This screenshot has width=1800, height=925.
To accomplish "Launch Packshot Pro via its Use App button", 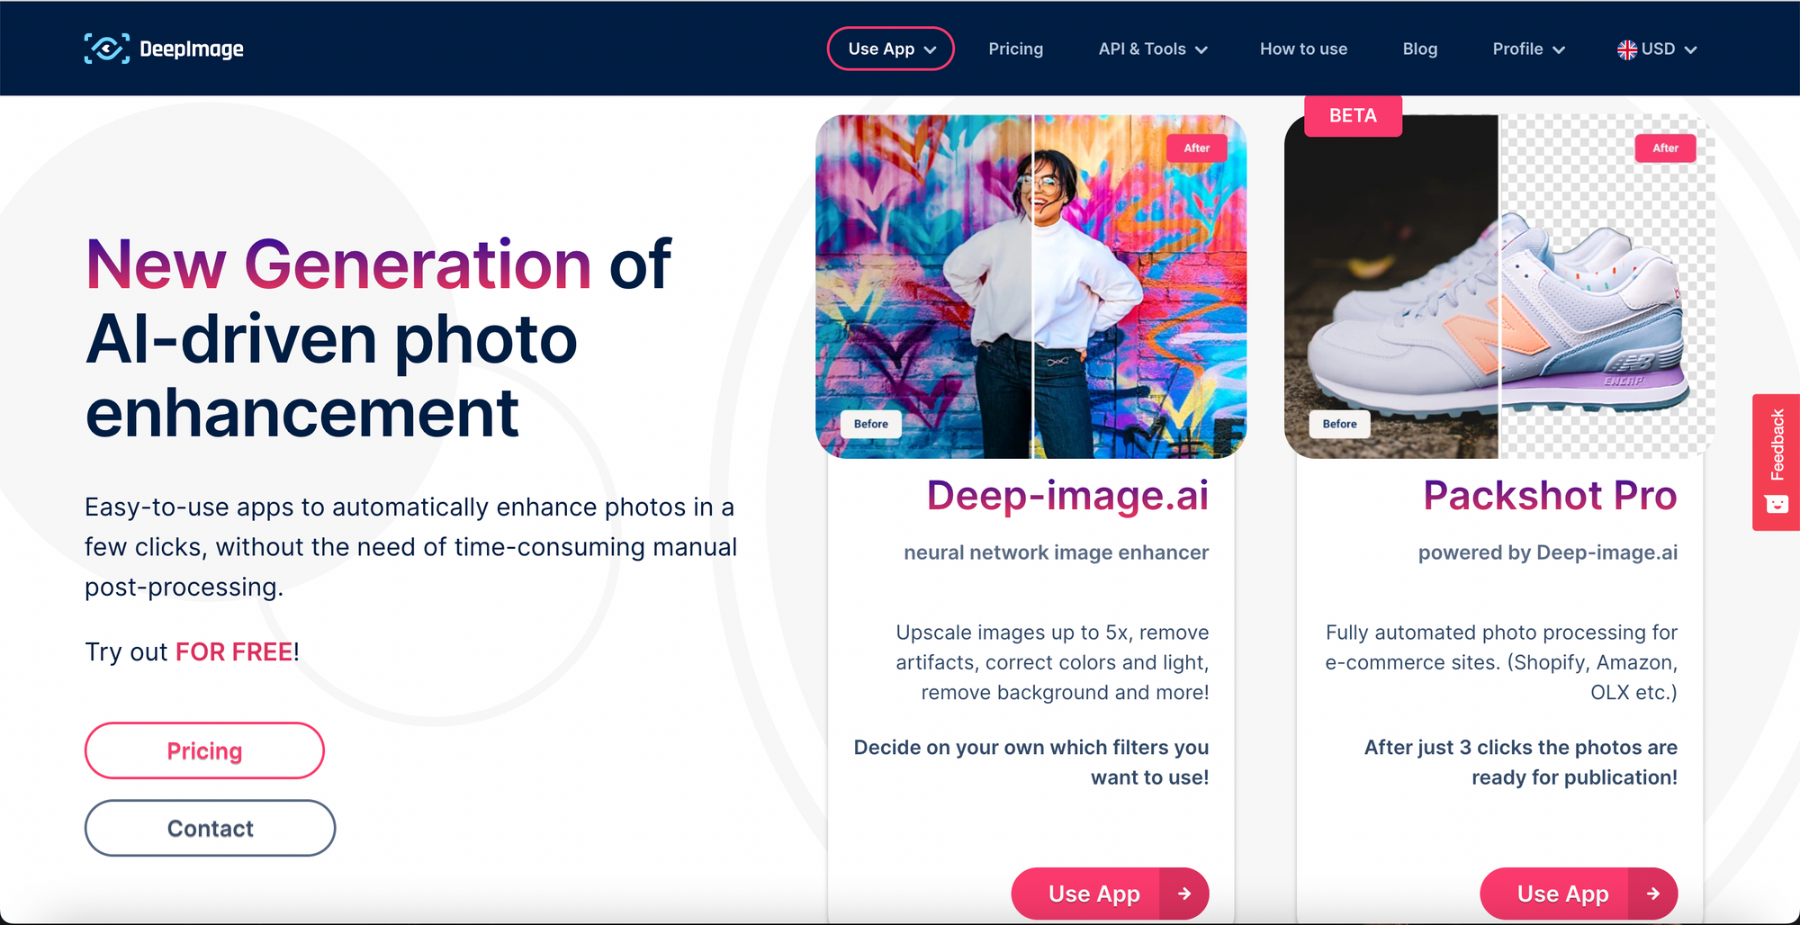I will pyautogui.click(x=1579, y=894).
